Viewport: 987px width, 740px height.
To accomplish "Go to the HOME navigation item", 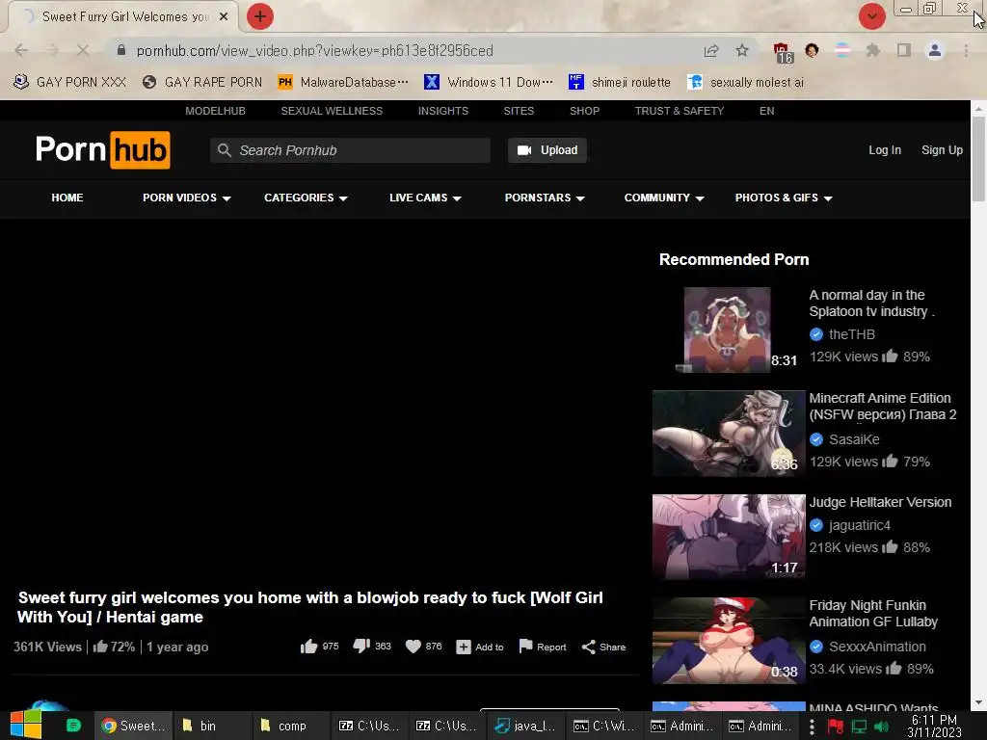I will coord(67,198).
